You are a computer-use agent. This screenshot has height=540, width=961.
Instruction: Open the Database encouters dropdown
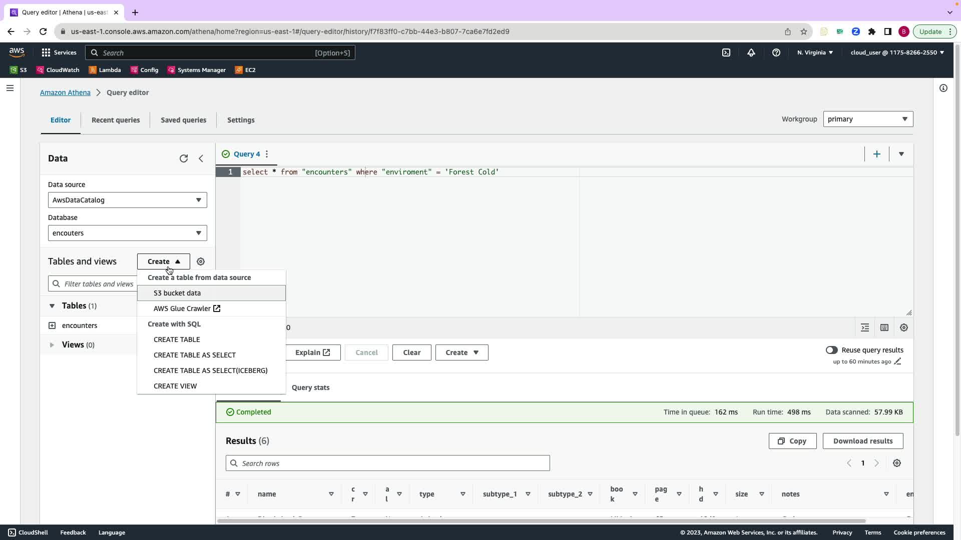pos(127,233)
